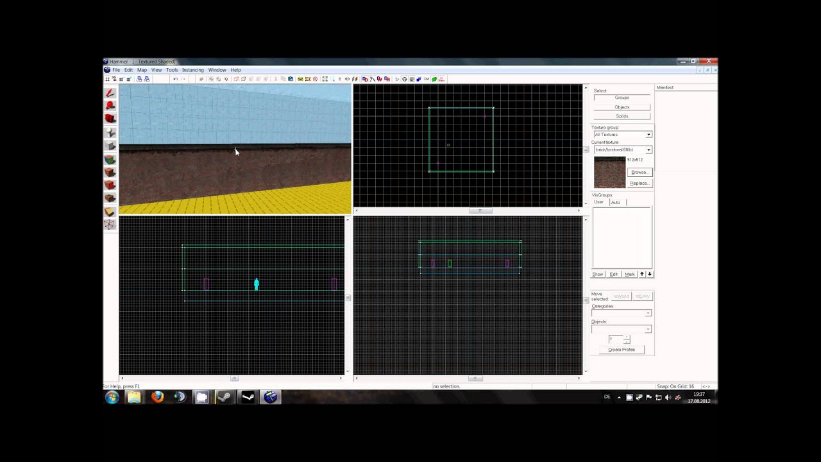The width and height of the screenshot is (821, 462).
Task: Select the Clipping tool
Action: click(x=110, y=212)
